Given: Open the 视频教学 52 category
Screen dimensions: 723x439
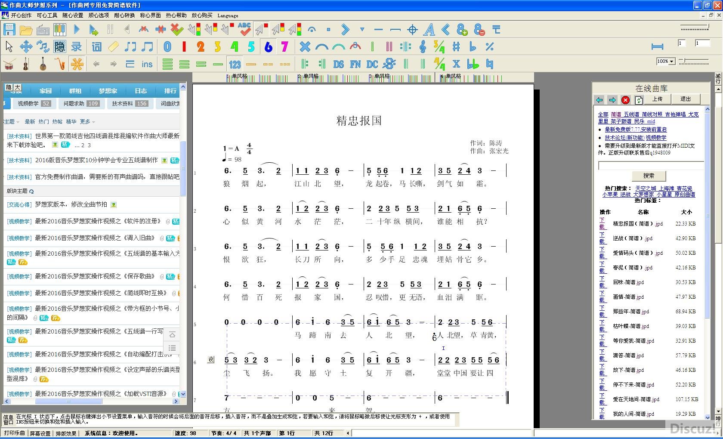Looking at the screenshot, I should coord(34,103).
